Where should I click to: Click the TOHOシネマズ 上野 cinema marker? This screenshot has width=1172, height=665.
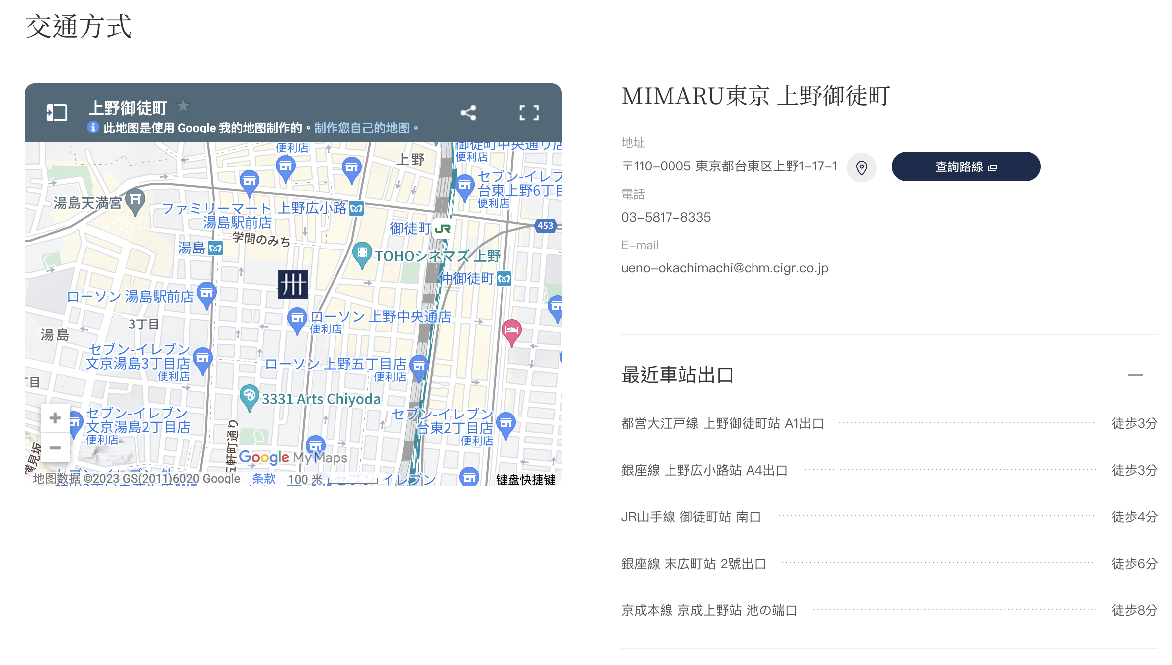[x=362, y=255]
